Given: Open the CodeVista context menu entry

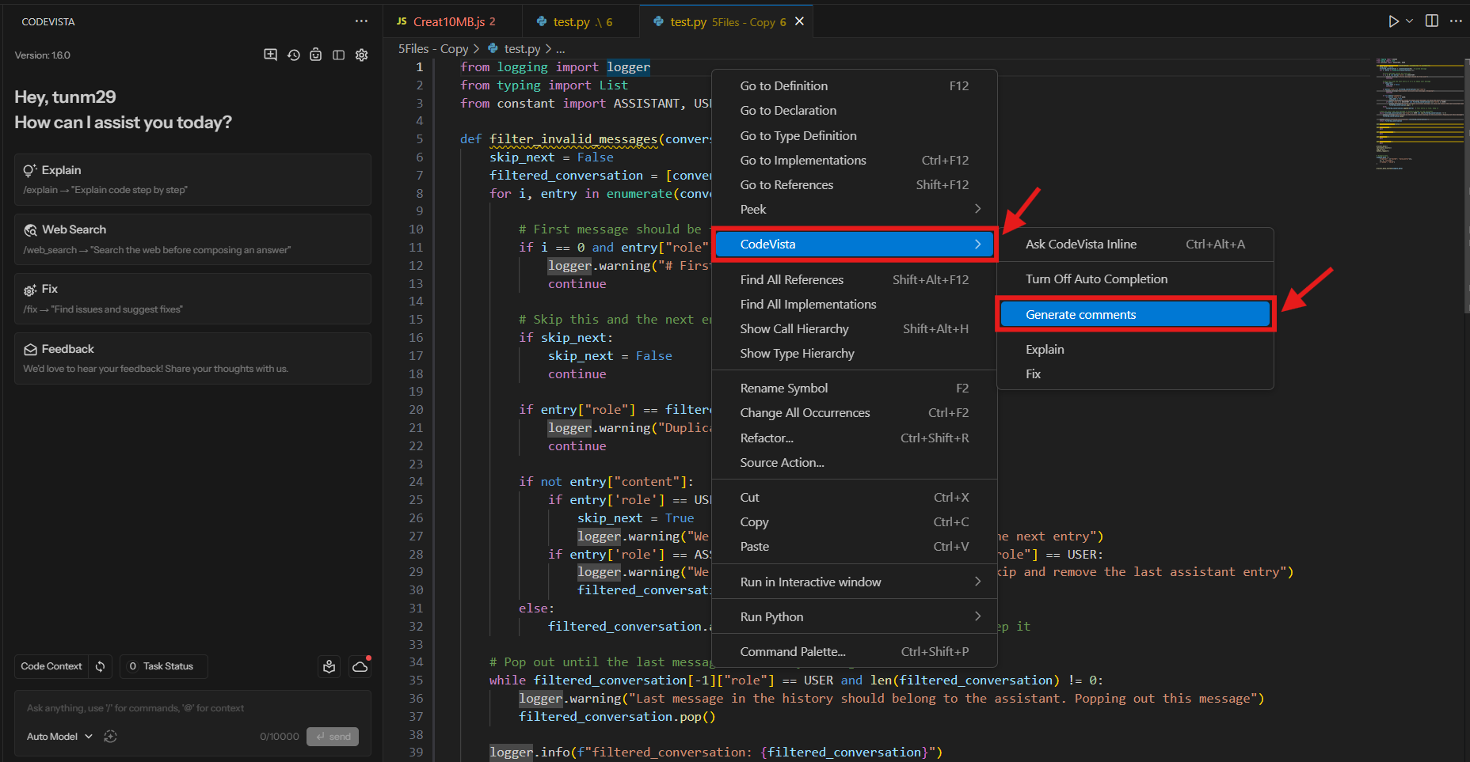Looking at the screenshot, I should point(855,244).
